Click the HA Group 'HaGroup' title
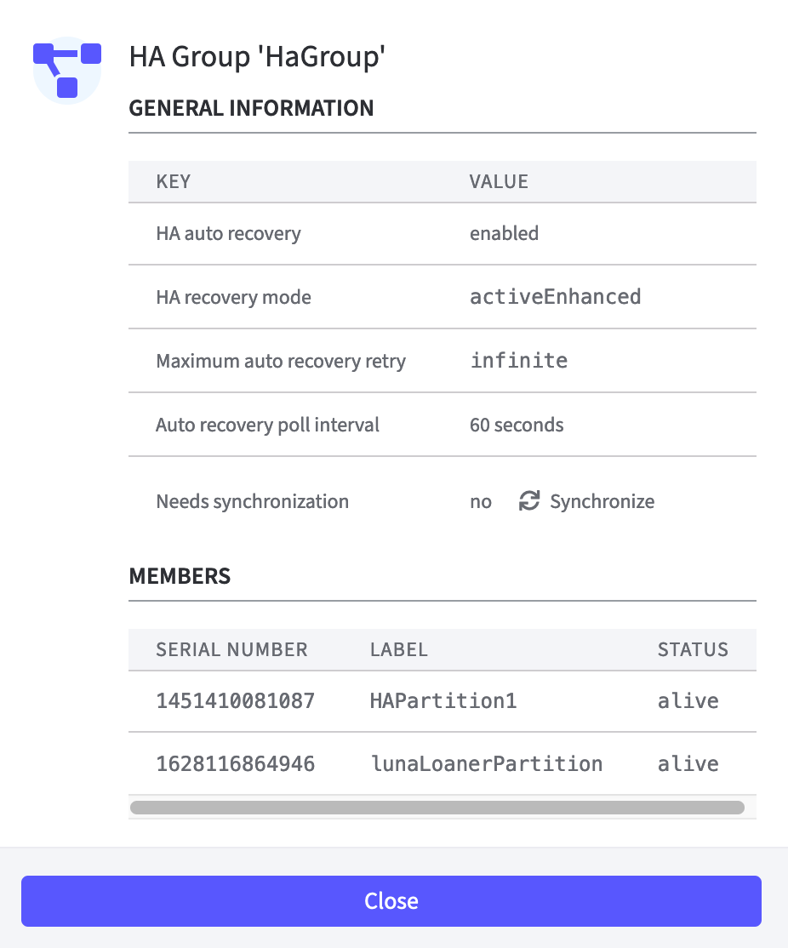 pyautogui.click(x=258, y=57)
